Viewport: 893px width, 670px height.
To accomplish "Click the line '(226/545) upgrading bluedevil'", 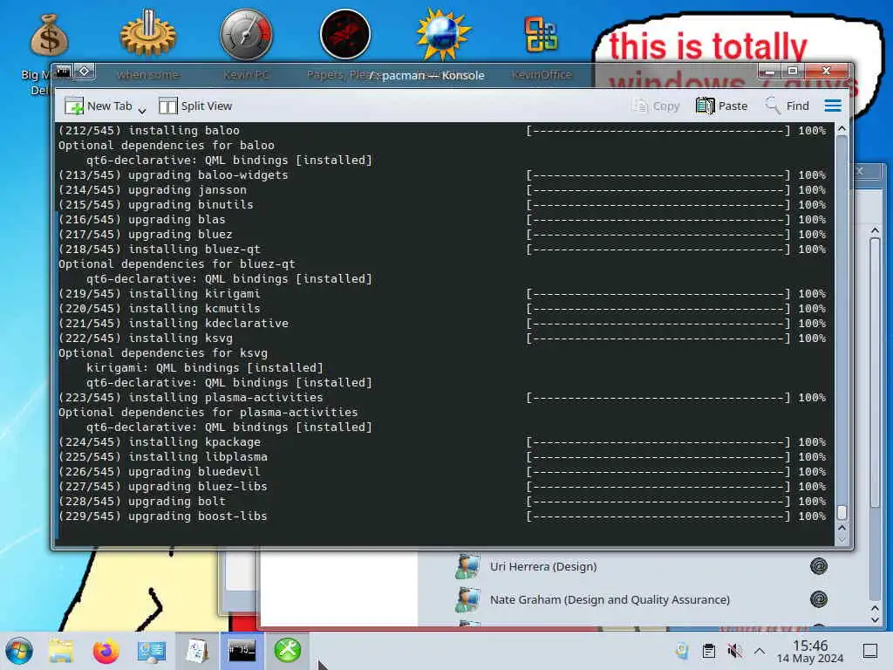I will click(x=442, y=472).
